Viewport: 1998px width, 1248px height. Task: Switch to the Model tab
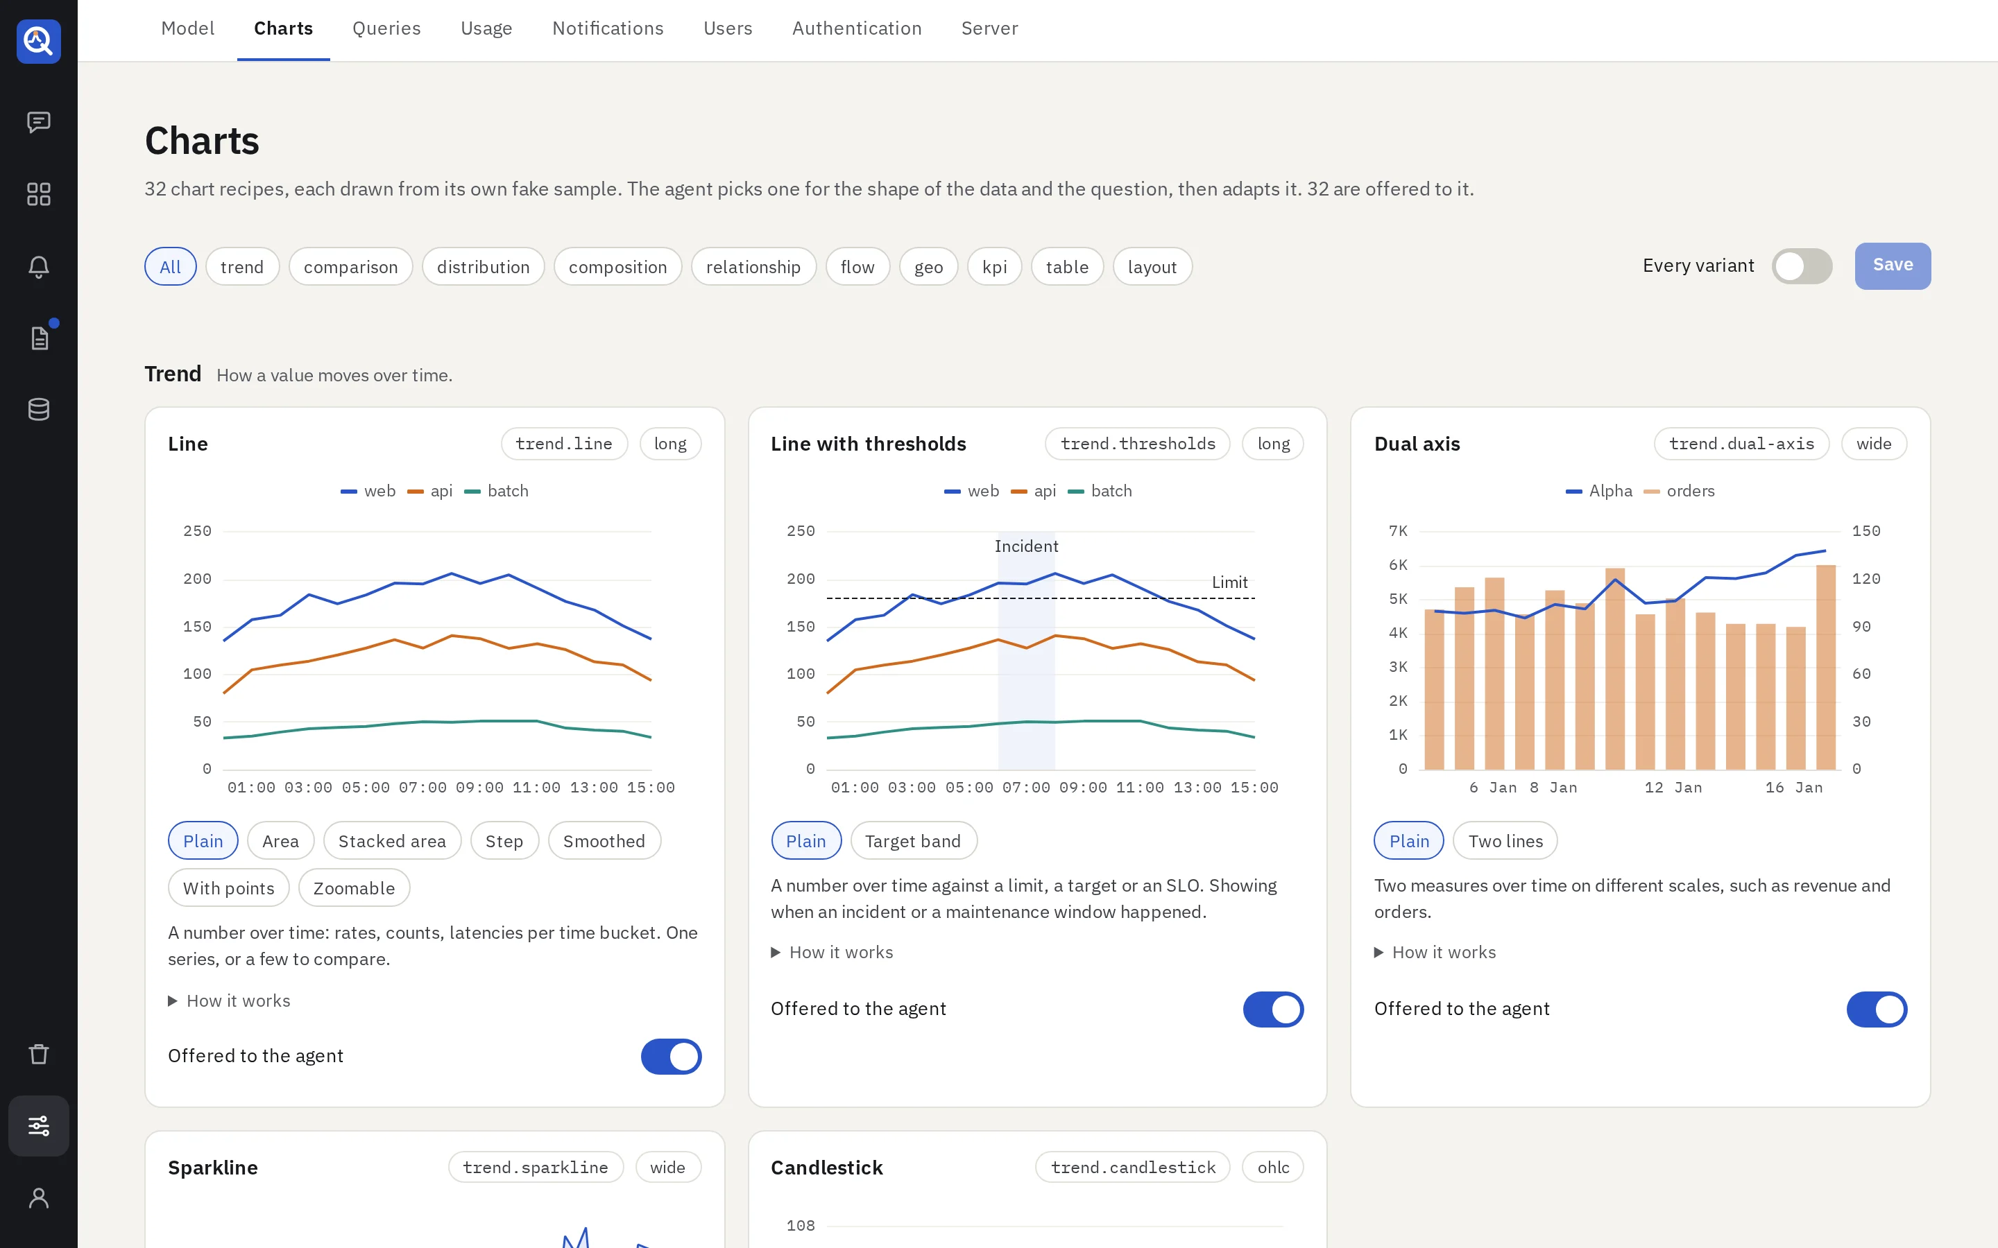[187, 28]
